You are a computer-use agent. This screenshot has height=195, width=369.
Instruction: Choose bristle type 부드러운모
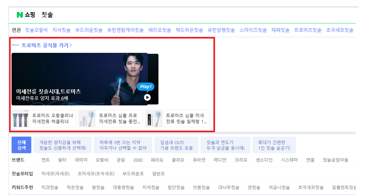point(133,173)
